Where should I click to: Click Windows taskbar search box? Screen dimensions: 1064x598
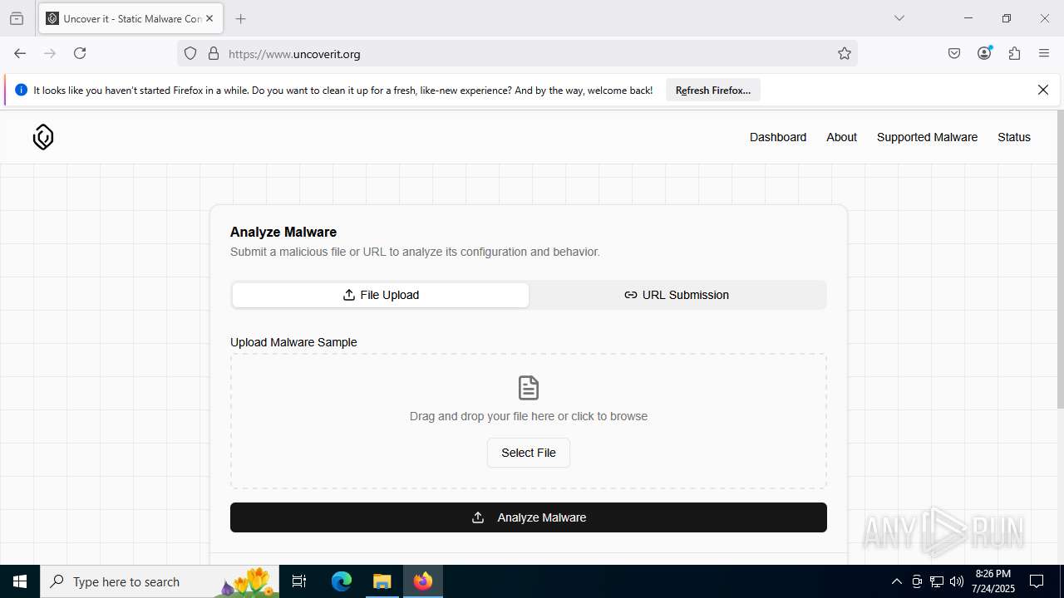[160, 581]
